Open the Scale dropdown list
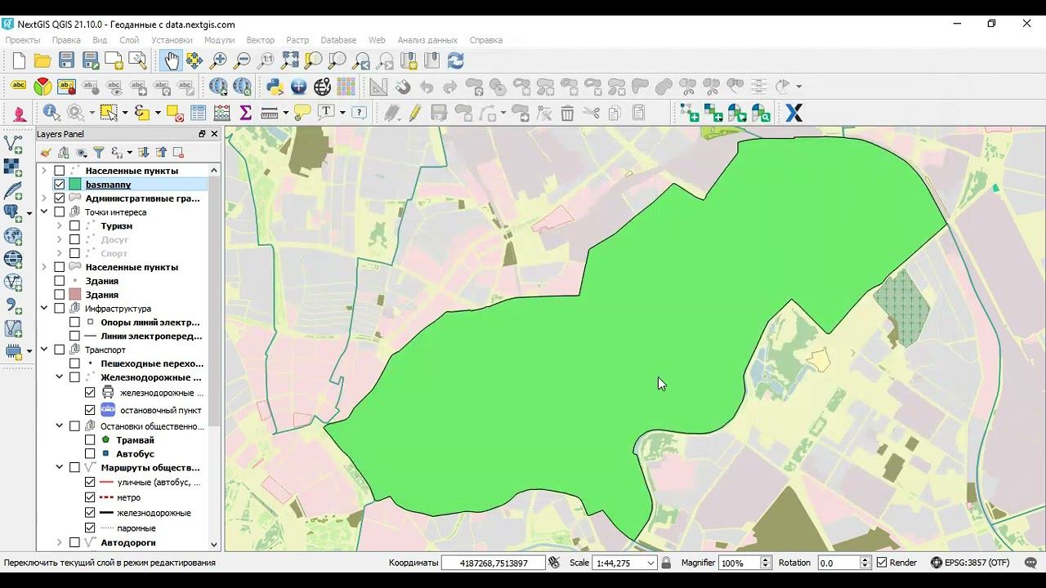This screenshot has width=1046, height=588. (x=650, y=563)
